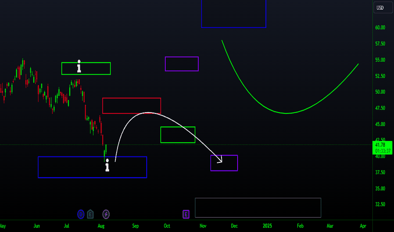Viewport: 394px width, 232px height.
Task: Click the 52.50 price axis label
Action: pos(380,76)
